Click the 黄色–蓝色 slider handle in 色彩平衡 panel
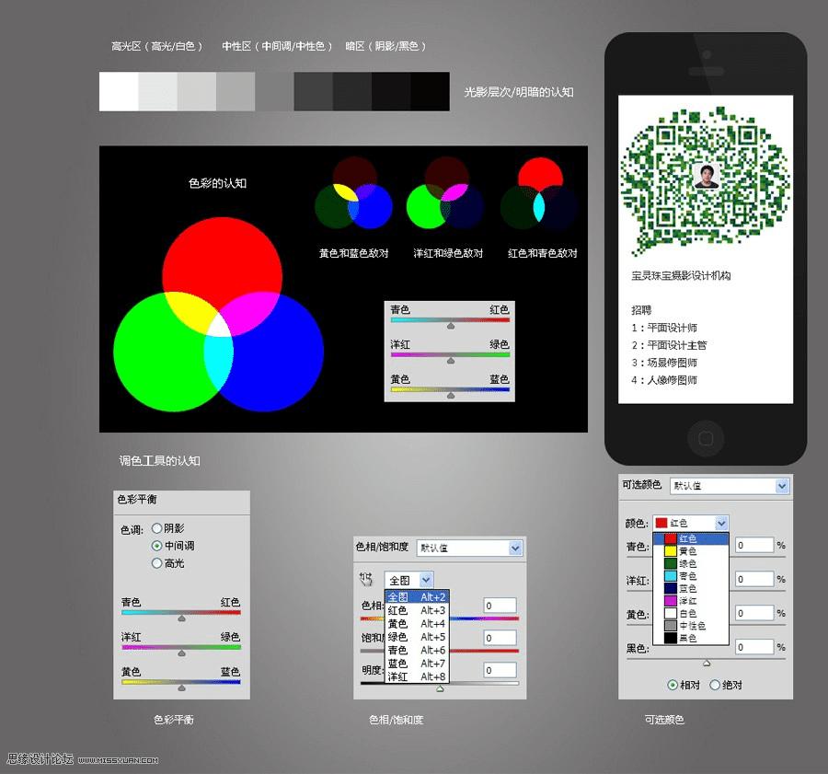Screen dimensions: 828x774 pos(181,687)
